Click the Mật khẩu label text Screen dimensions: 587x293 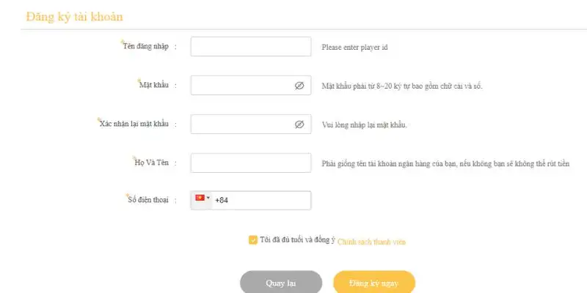pyautogui.click(x=154, y=86)
